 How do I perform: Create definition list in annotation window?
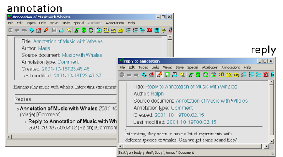(142, 30)
